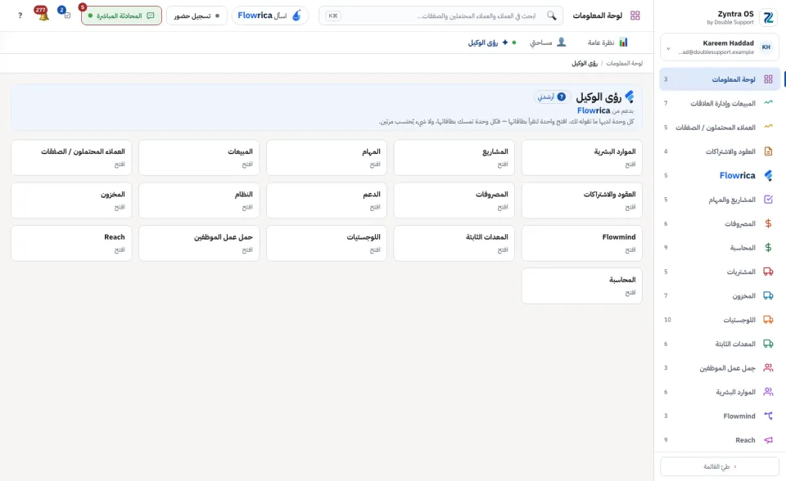Open the Flowmind card

click(582, 243)
